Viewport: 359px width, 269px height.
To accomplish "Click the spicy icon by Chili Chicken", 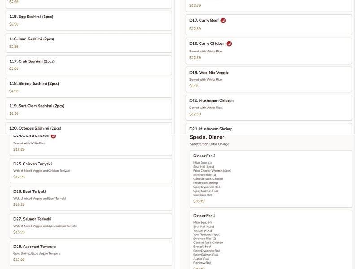I will coord(53,136).
